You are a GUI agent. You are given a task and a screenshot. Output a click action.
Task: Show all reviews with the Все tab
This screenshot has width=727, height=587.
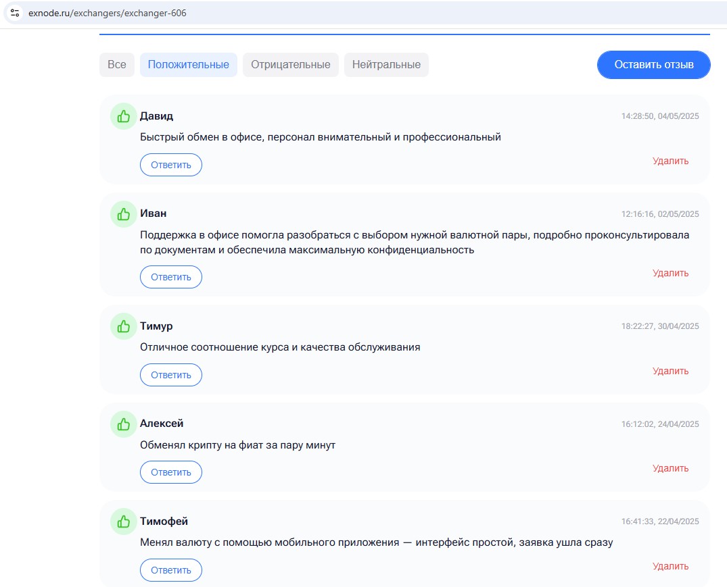point(117,65)
